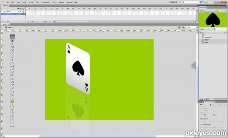This screenshot has height=138, width=228.
Task: Click the Snap to Objects magnet icon
Action: click(x=13, y=116)
